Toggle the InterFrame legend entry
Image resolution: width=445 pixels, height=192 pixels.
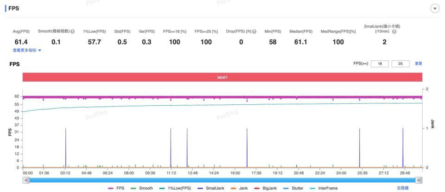tap(324, 188)
